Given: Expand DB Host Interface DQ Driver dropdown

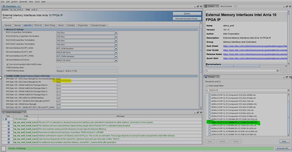Looking at the screenshot, I should [116, 60].
